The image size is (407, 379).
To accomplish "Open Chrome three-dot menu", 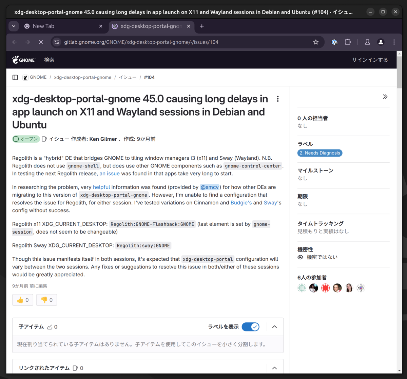I will [394, 42].
